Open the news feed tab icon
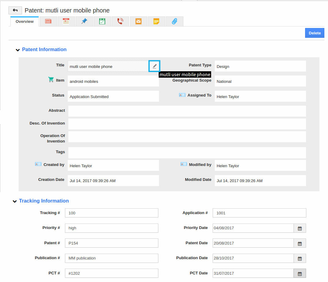Screen dimensions: 328x282 click(x=48, y=21)
